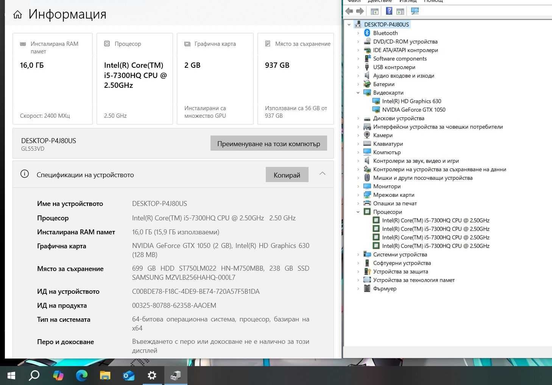
Task: Click the 16,0 ГБ (15,9 ГБ използваеми) value
Action: click(x=176, y=232)
